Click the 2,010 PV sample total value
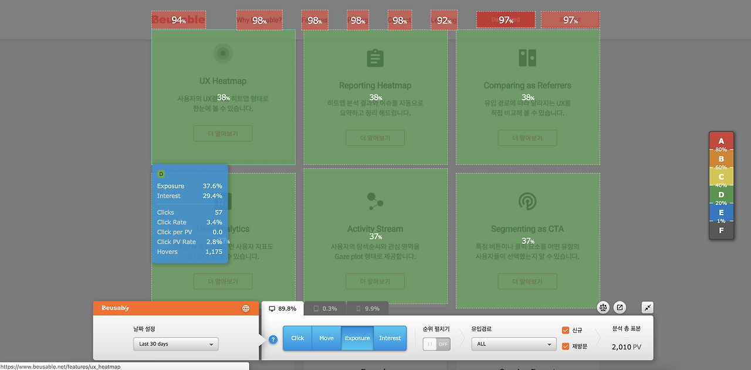The width and height of the screenshot is (751, 370). point(626,347)
